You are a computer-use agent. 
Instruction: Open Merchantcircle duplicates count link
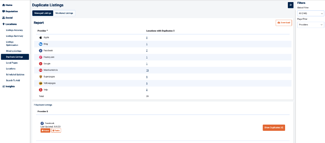pyautogui.click(x=147, y=70)
